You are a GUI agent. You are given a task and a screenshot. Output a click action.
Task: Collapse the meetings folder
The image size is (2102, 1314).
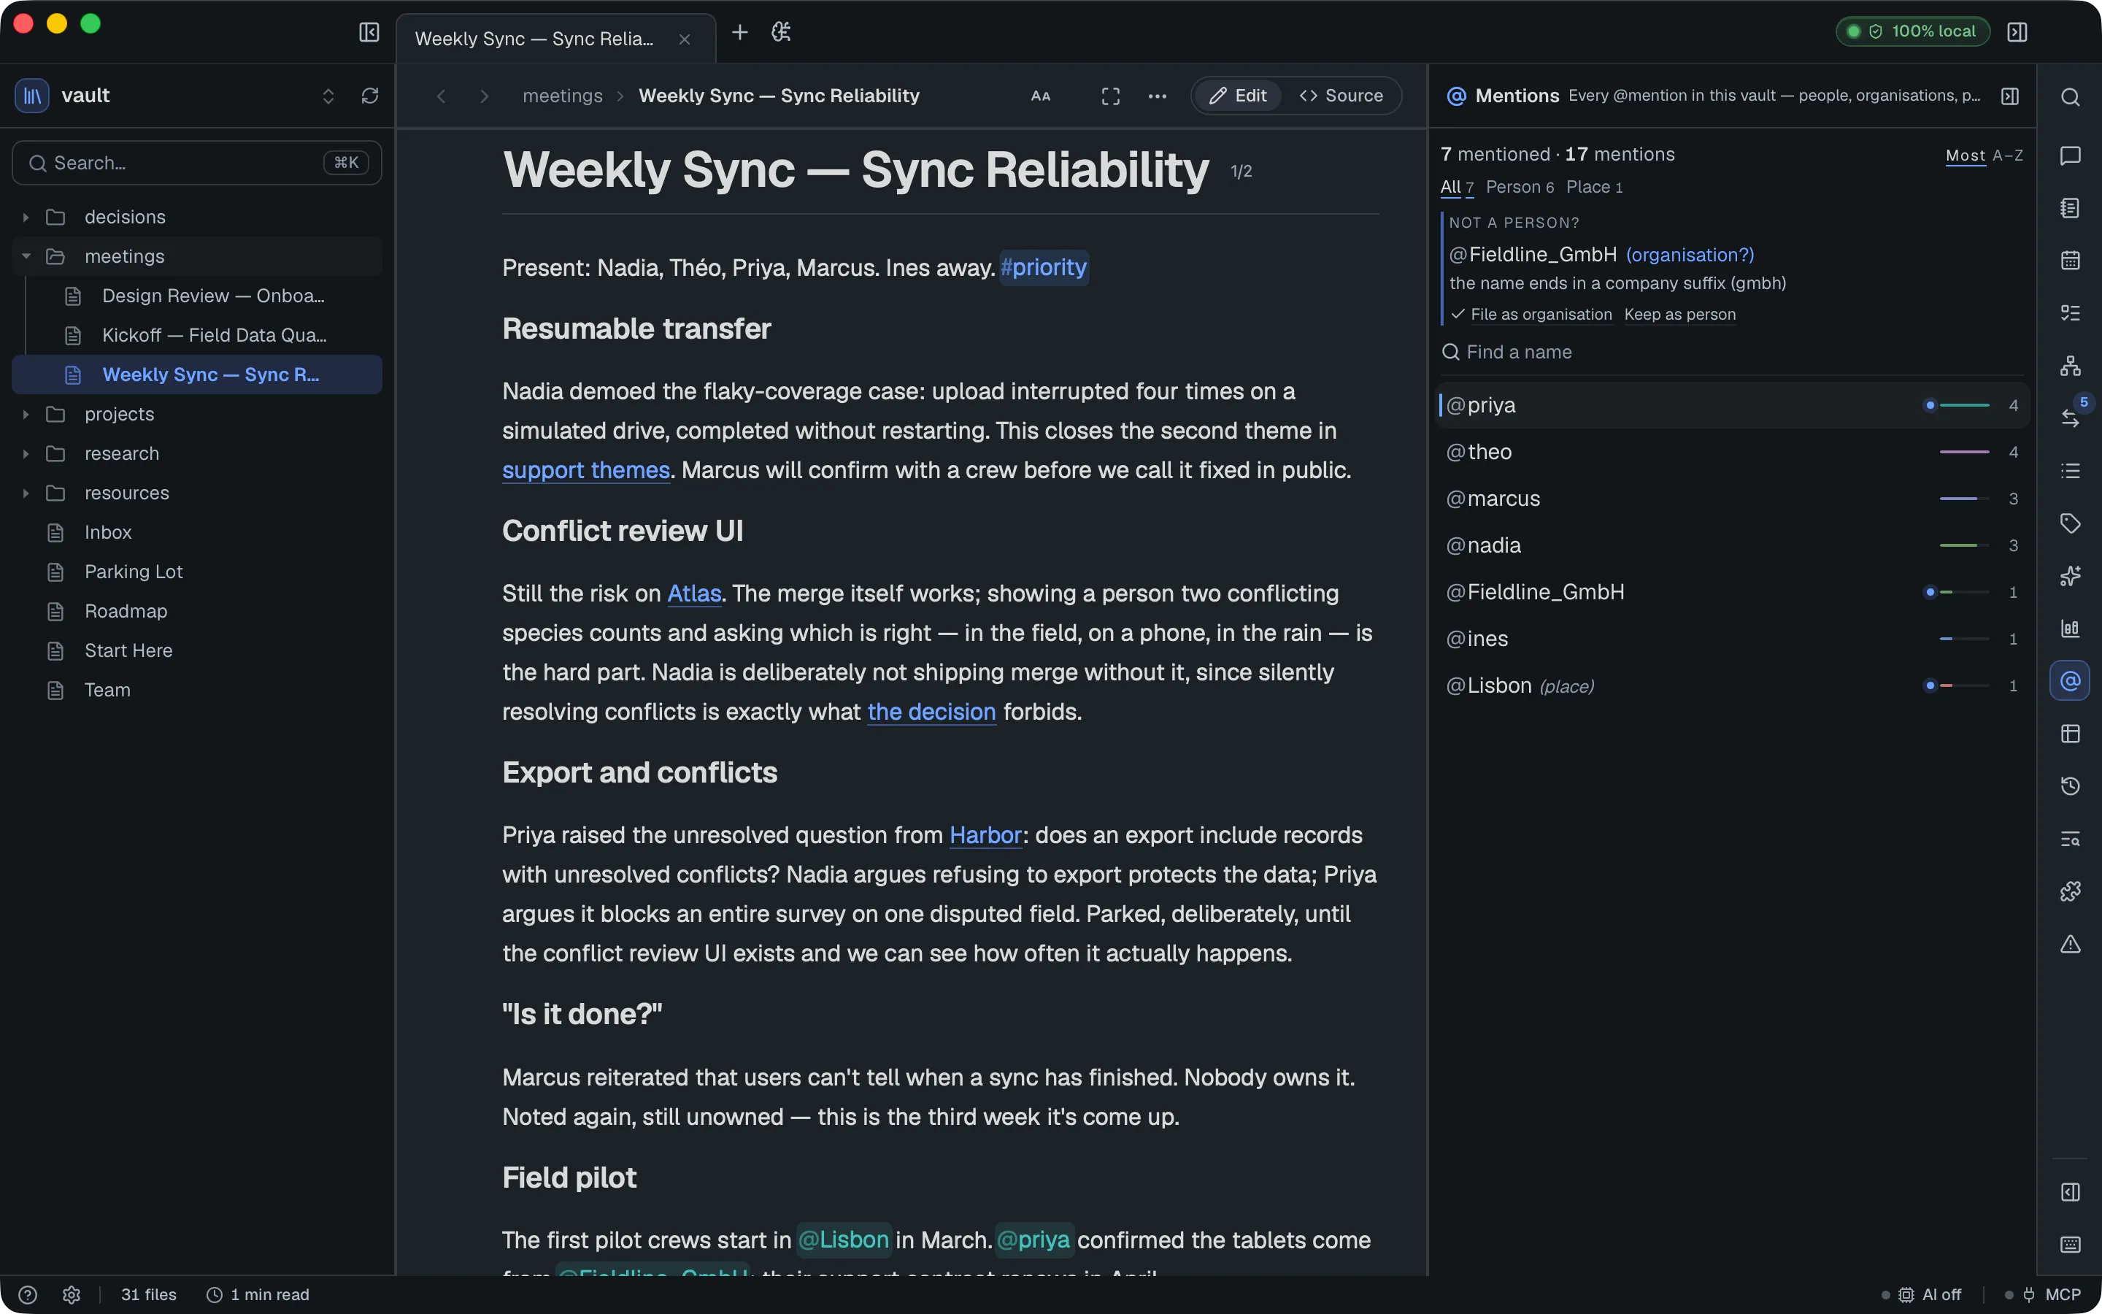(26, 256)
